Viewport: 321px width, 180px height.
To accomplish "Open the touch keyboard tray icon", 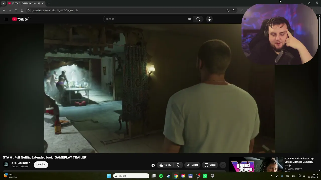I will click(x=287, y=176).
